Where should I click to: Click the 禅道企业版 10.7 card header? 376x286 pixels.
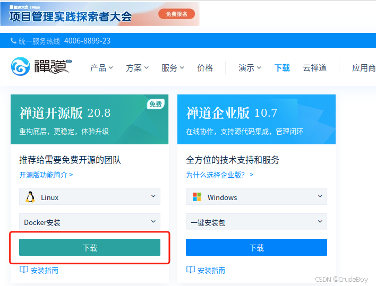(x=257, y=119)
